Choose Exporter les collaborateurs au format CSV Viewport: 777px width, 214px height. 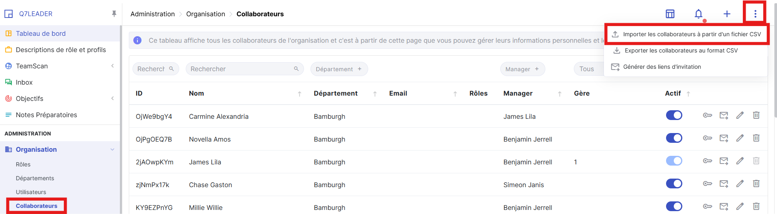(681, 51)
